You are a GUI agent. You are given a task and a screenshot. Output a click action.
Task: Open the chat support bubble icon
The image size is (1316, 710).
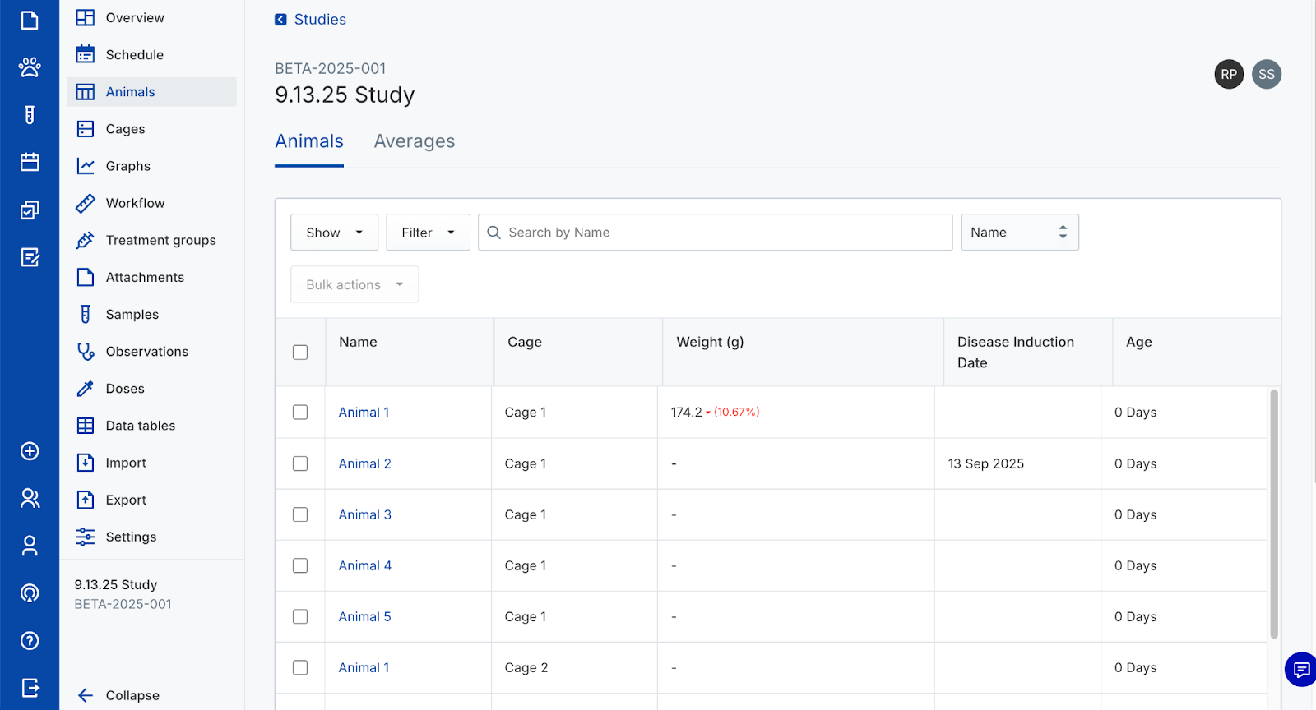click(x=1300, y=669)
